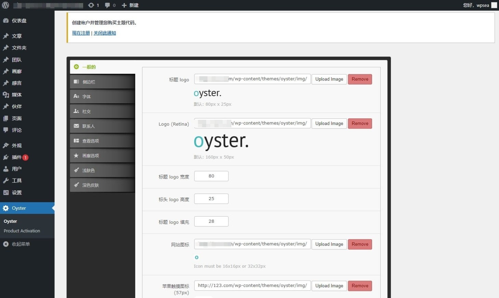
Task: Click Remove for 网站图标
Action: pos(360,244)
